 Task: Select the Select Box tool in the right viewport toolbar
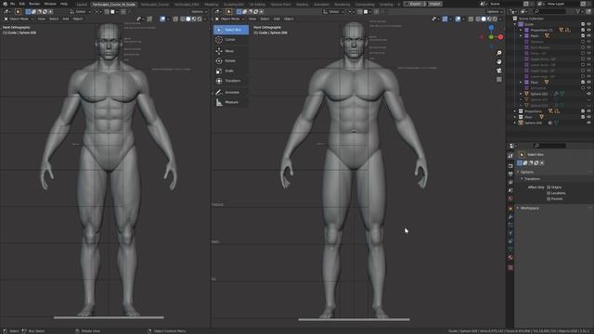(x=231, y=30)
